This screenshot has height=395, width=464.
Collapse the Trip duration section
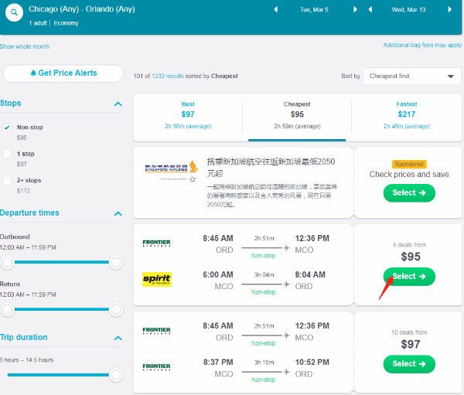pyautogui.click(x=118, y=339)
